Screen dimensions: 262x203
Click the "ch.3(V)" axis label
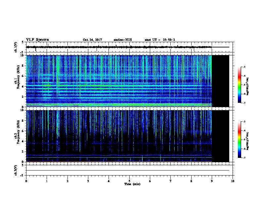(16, 170)
